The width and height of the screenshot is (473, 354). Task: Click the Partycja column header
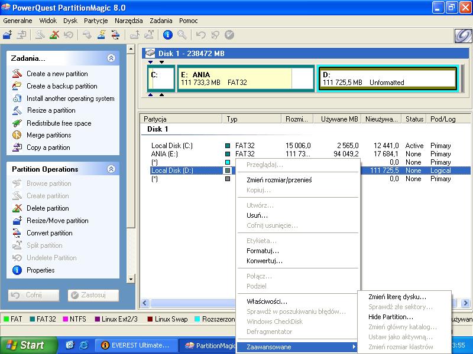[182, 119]
